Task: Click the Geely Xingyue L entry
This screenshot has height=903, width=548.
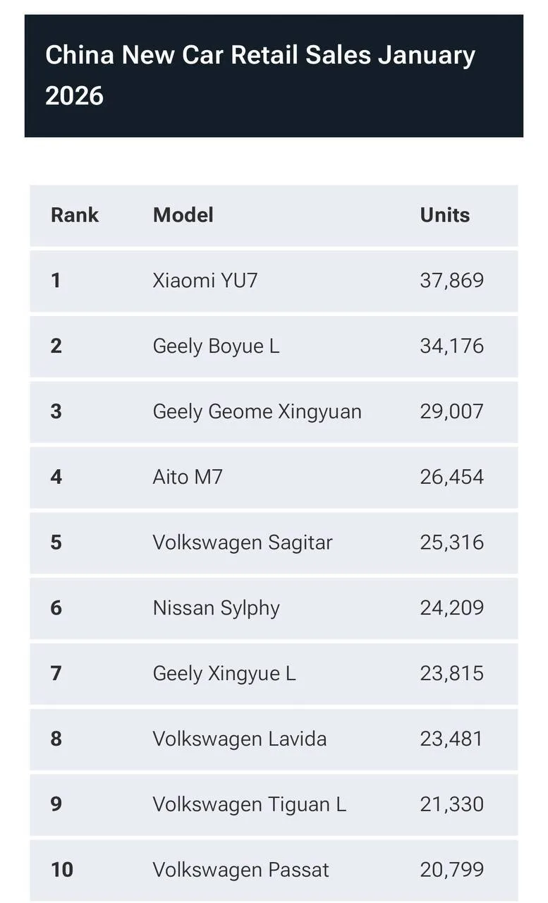Action: tap(224, 674)
